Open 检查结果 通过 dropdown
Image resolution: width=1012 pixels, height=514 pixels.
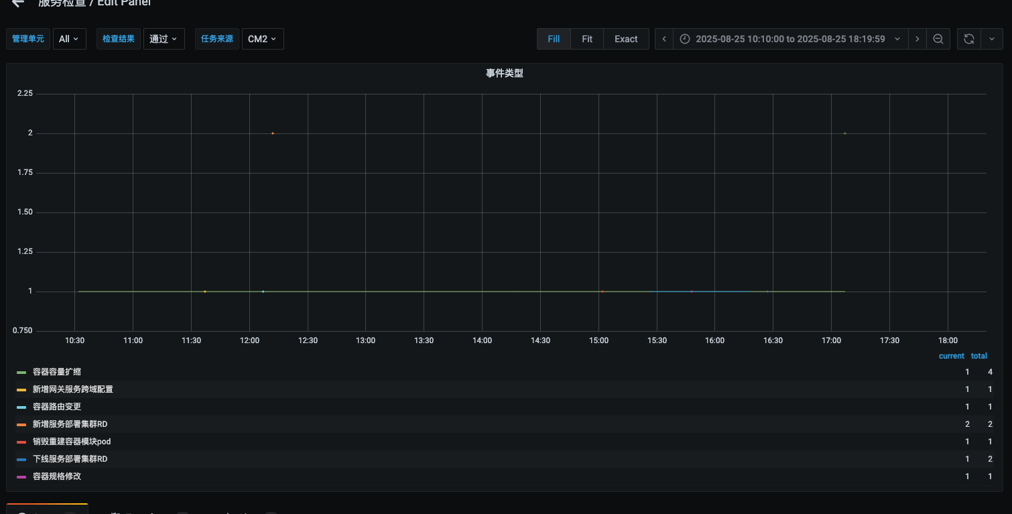164,39
